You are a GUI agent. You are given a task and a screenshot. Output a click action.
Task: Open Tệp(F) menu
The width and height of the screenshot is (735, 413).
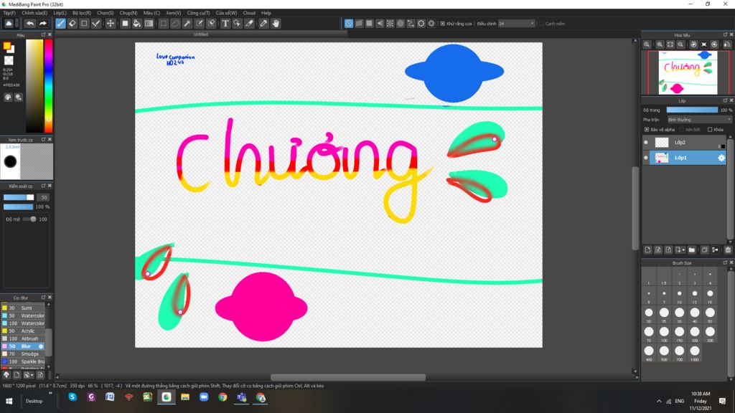click(x=9, y=13)
